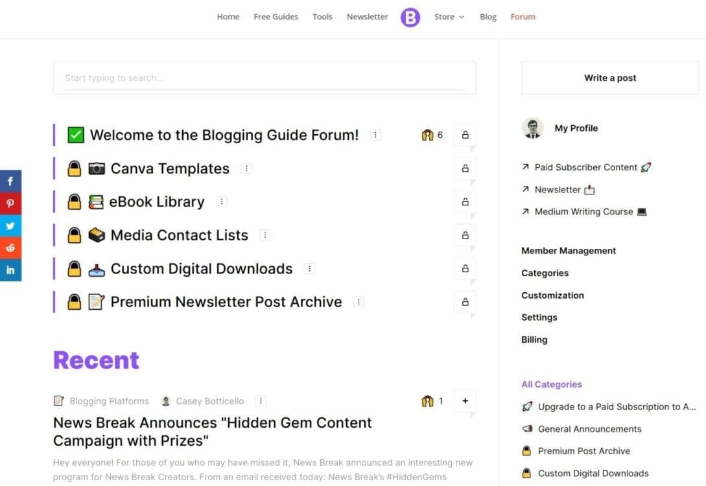Share page on Reddit
This screenshot has width=706, height=486.
pyautogui.click(x=10, y=248)
